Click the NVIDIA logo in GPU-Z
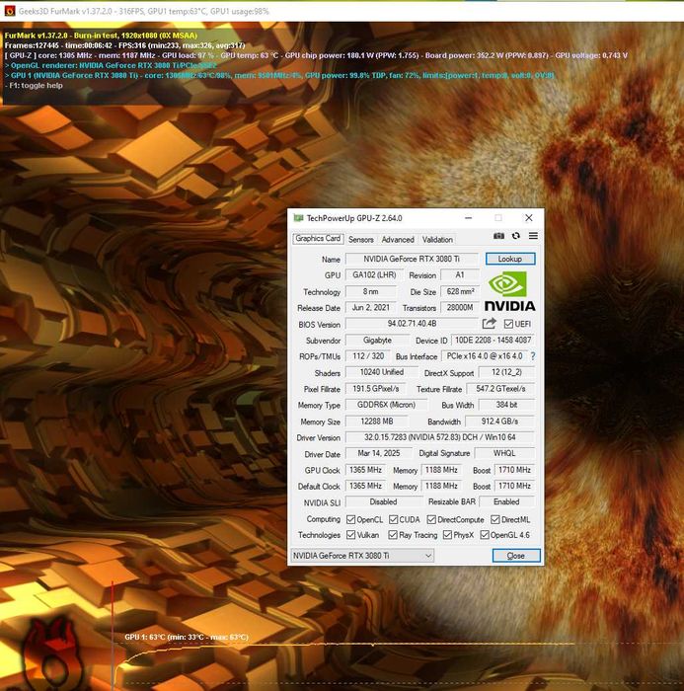Image resolution: width=684 pixels, height=691 pixels. pos(509,291)
